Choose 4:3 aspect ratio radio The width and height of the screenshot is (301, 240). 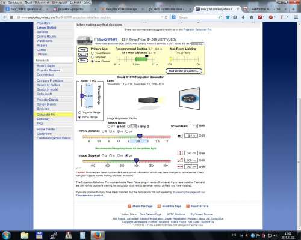coord(109,127)
